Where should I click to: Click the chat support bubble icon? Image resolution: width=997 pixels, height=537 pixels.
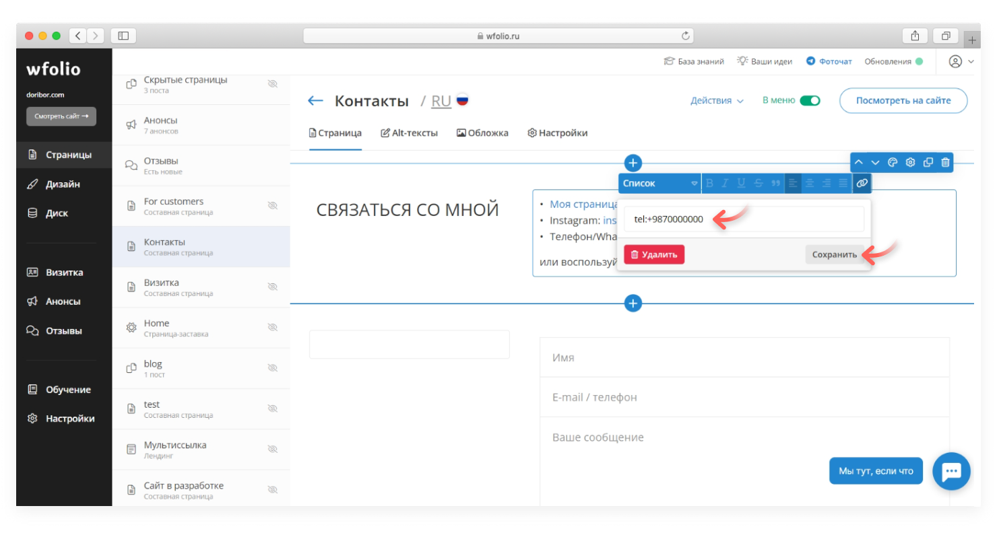(x=951, y=471)
